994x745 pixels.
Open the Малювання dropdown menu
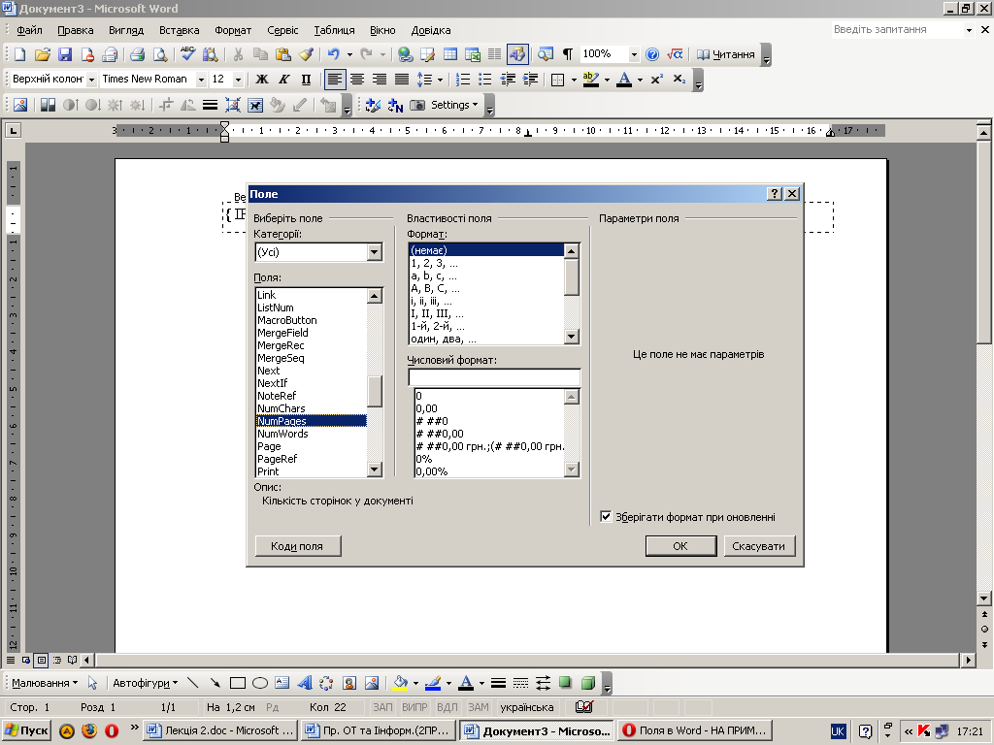coord(45,683)
